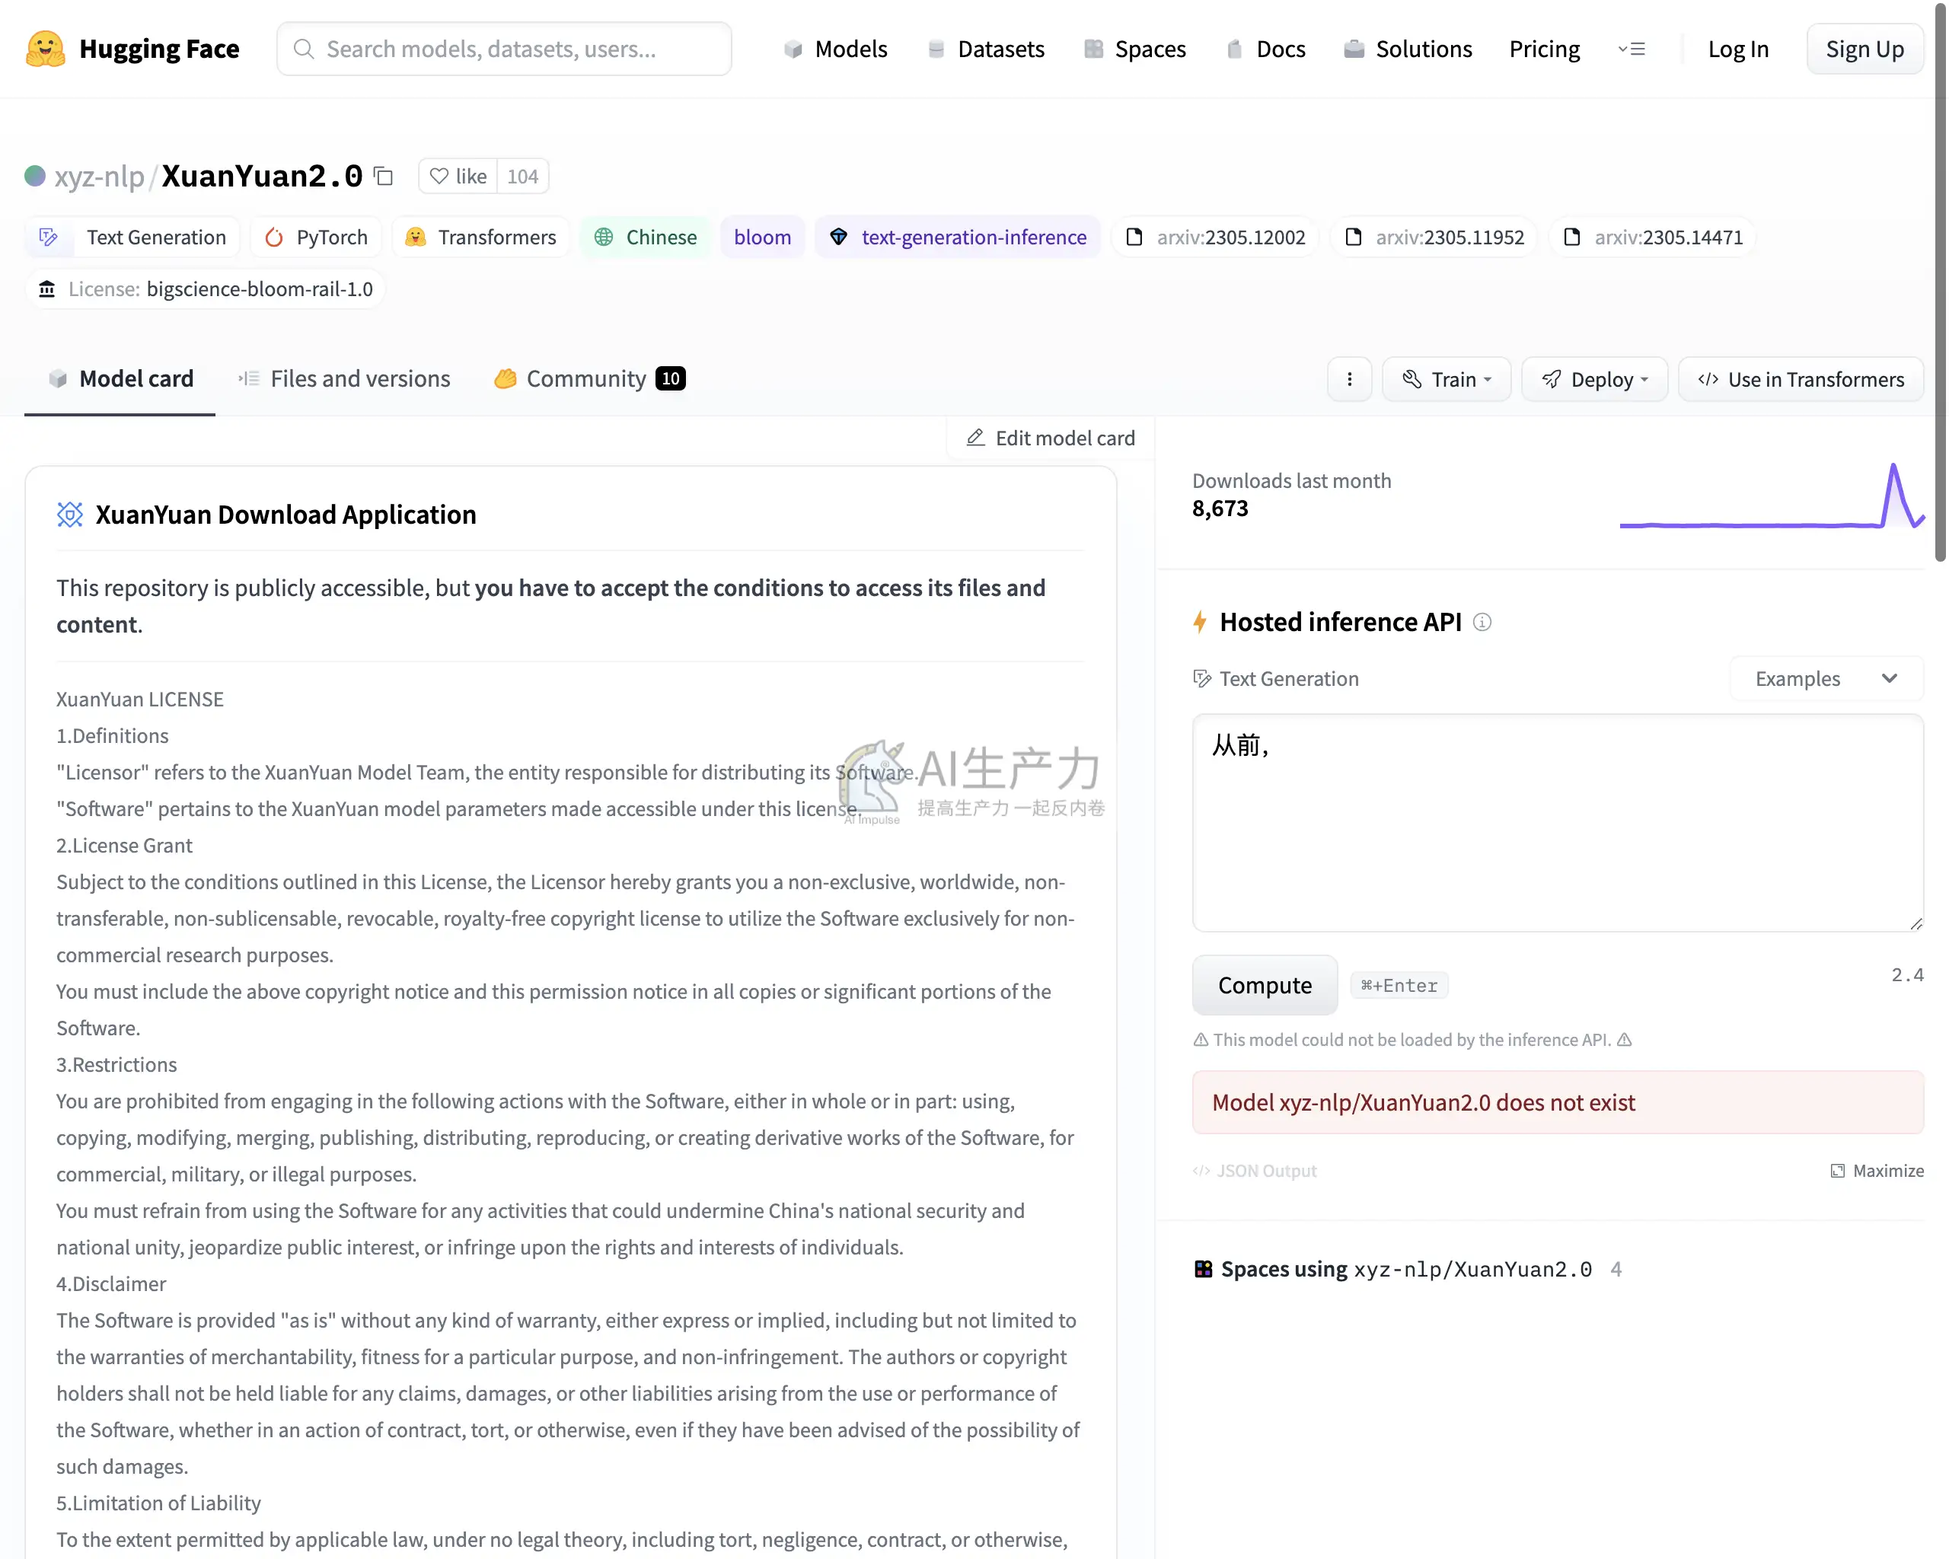Click the Spaces using count 4
Viewport: 1949px width, 1559px height.
coord(1616,1270)
